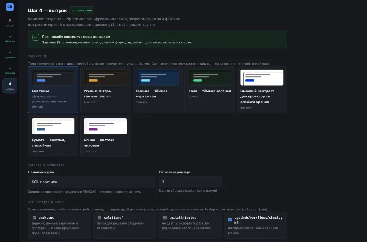This screenshot has width=367, height=242.
Task: Toggle the pack.enc checkbox
Action: pos(34,217)
